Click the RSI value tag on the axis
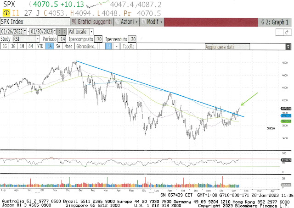The height and width of the screenshot is (208, 294). click(x=286, y=160)
